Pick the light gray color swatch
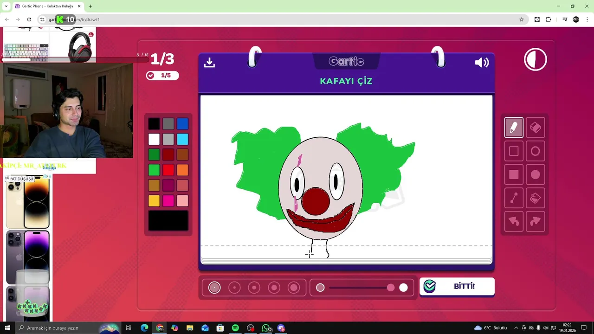 point(168,139)
